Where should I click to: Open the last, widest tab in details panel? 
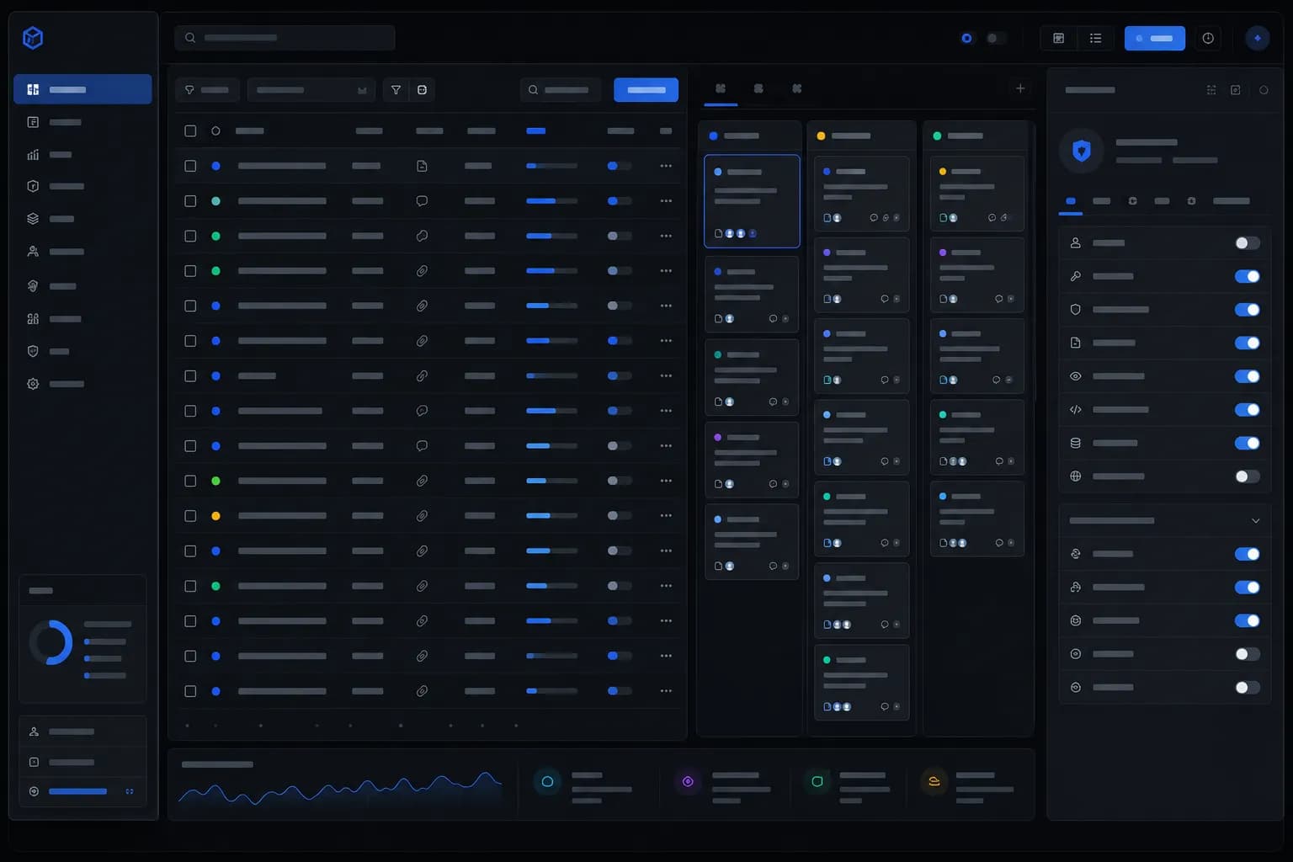point(1231,201)
